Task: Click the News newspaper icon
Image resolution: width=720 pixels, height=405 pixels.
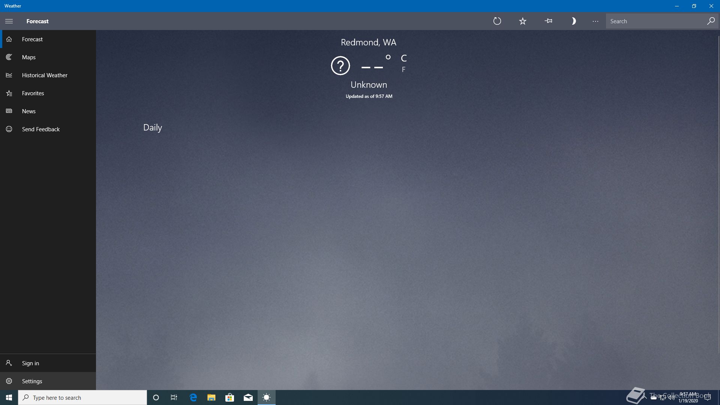Action: coord(9,111)
